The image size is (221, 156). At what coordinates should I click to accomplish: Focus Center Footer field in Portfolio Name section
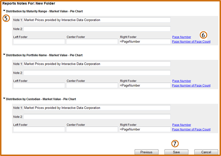point(92,86)
